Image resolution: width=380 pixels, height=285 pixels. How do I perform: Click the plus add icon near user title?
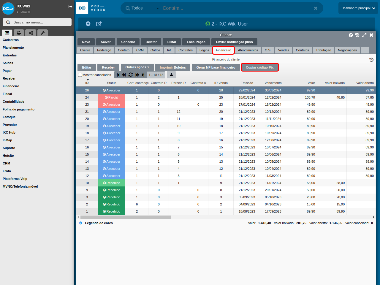pos(88,24)
